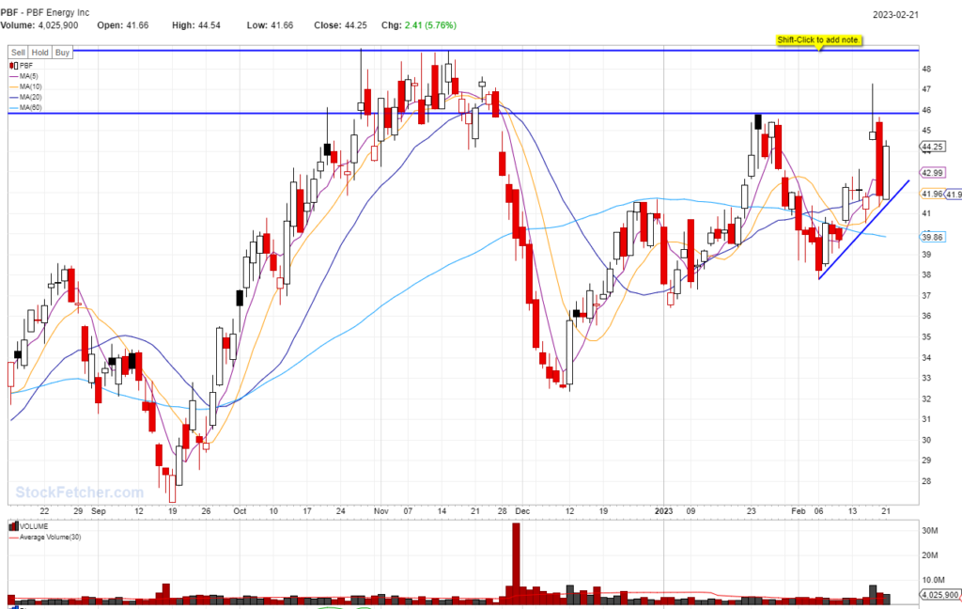Click the 48 price axis label
962x609 pixels.
pyautogui.click(x=926, y=70)
